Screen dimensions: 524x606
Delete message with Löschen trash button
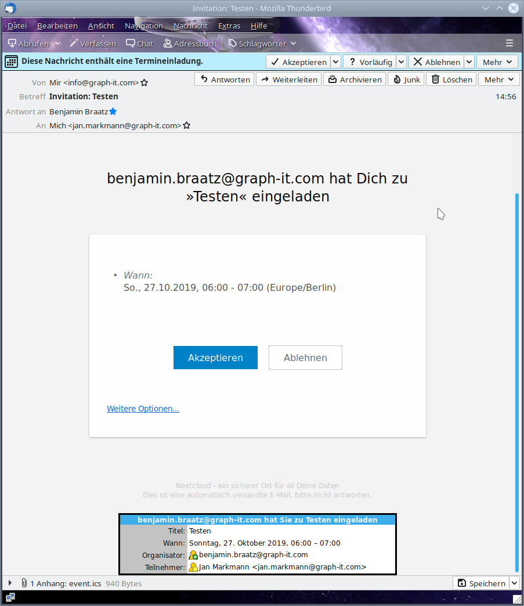pyautogui.click(x=451, y=80)
